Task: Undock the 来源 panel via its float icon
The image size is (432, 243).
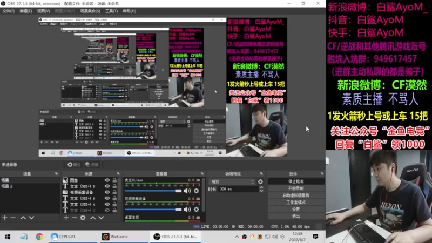Action: (118, 173)
